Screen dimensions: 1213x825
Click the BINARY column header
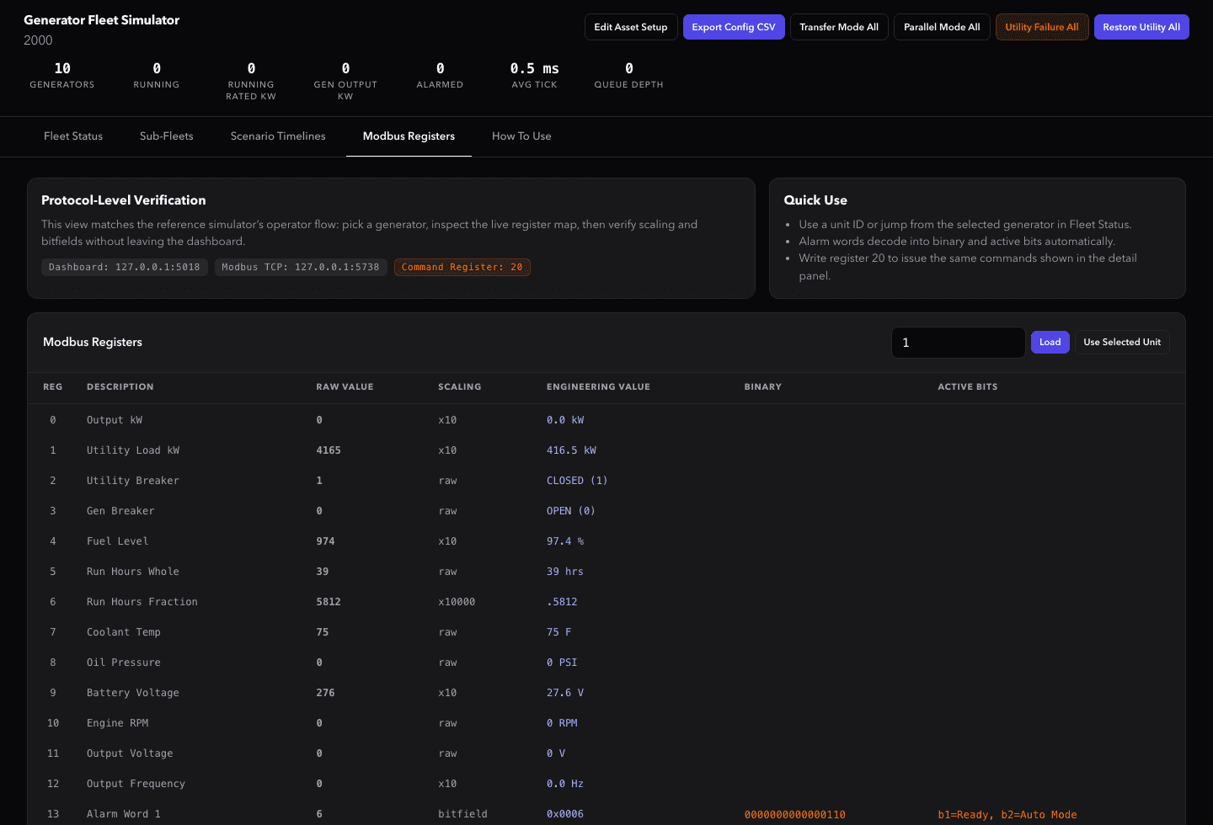(763, 387)
